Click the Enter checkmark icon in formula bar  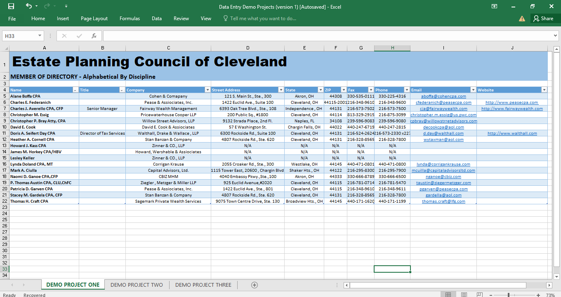coord(79,36)
